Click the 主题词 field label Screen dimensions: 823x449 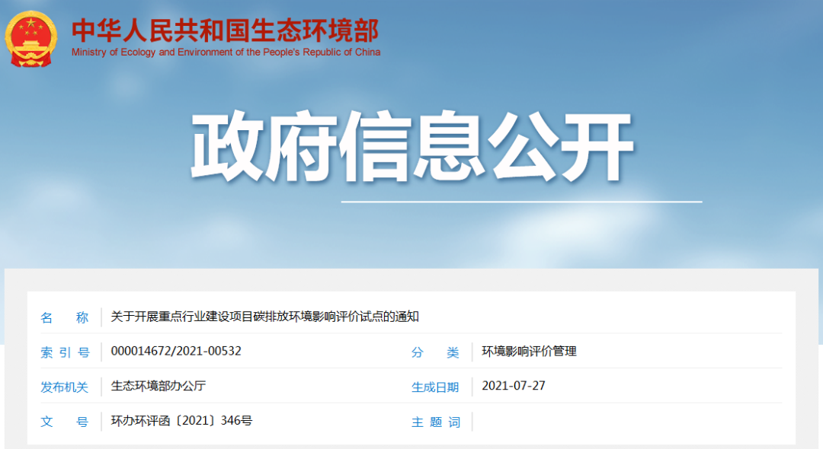click(x=435, y=422)
